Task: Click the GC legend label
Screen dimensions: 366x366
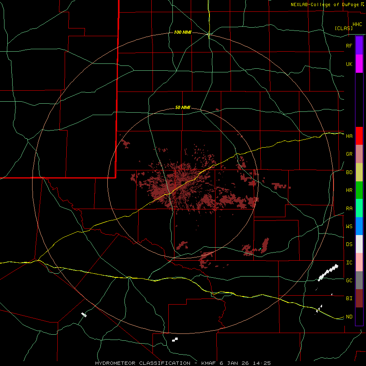Action: pyautogui.click(x=349, y=281)
